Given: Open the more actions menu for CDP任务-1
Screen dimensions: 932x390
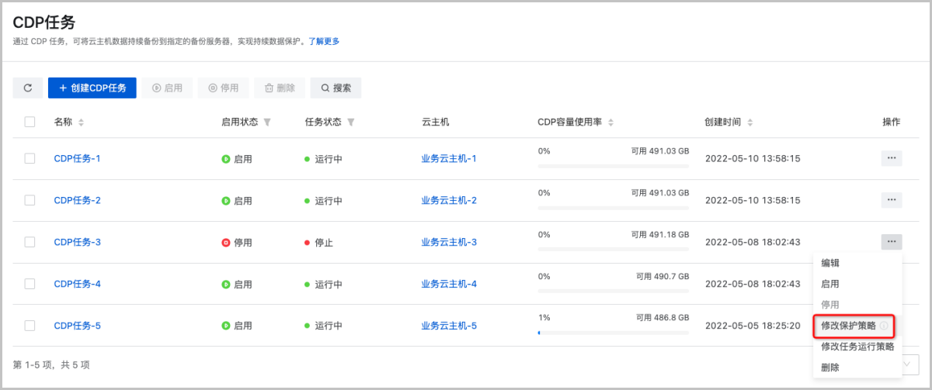Looking at the screenshot, I should point(891,158).
